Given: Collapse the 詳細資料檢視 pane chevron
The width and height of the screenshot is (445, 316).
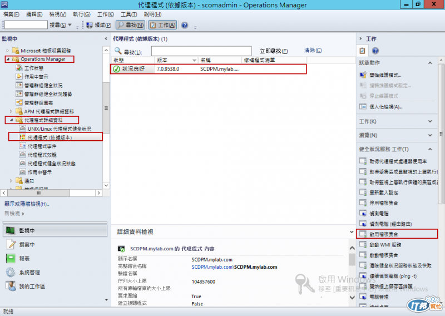Looking at the screenshot, I should (352, 232).
